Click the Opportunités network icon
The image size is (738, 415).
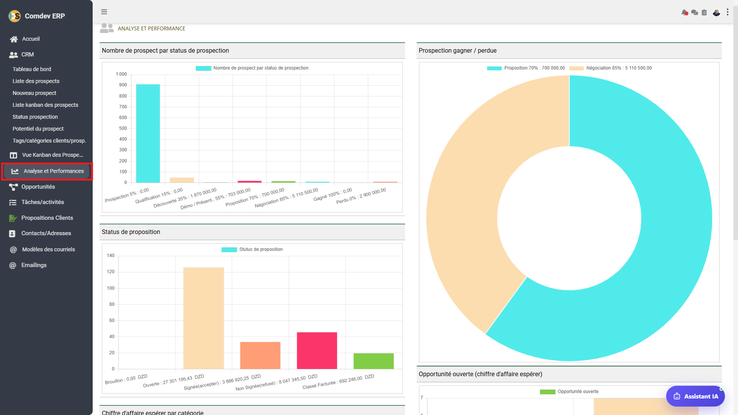[x=13, y=187]
